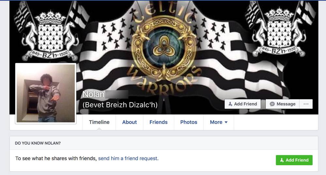
Task: Click the green Add Friend button
Action: (294, 160)
